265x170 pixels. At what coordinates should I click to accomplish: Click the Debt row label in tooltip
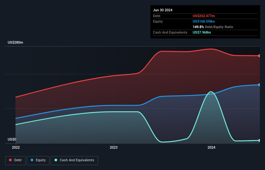(x=157, y=16)
